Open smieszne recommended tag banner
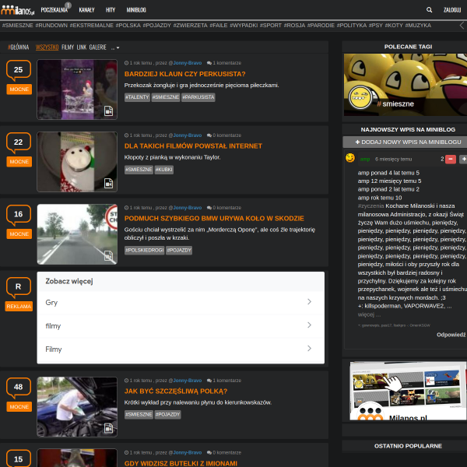Viewport: 467px width, 467px height. pos(406,85)
